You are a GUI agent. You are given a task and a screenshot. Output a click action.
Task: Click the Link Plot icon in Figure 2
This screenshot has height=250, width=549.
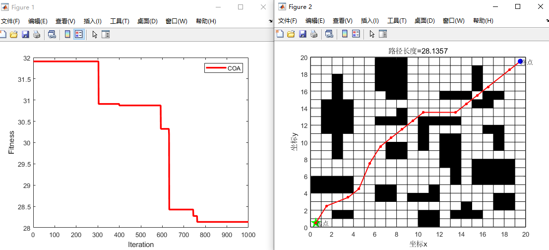pyautogui.click(x=329, y=34)
